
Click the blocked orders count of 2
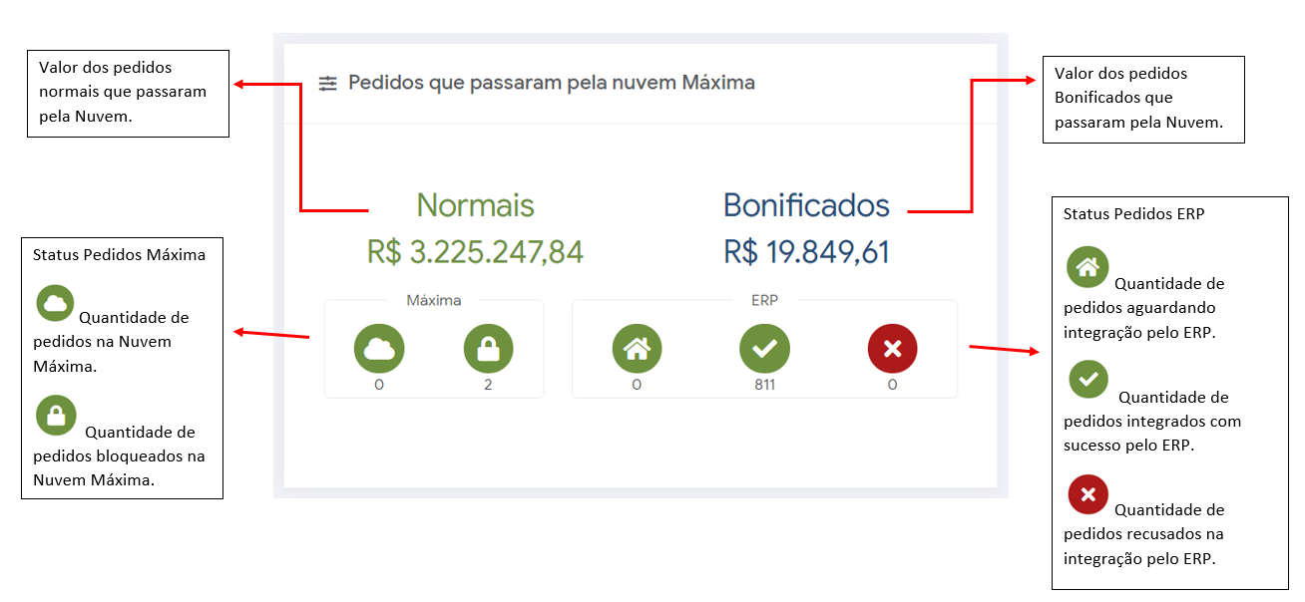(488, 385)
